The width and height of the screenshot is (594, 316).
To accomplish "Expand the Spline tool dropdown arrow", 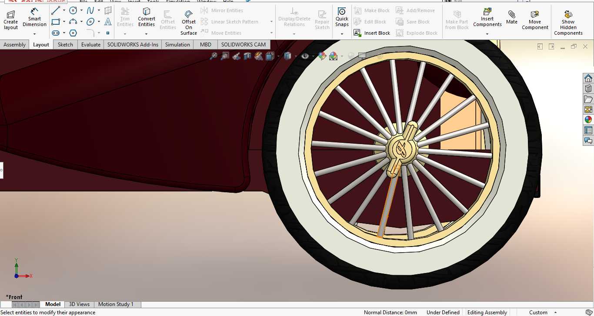I will 99,10.
